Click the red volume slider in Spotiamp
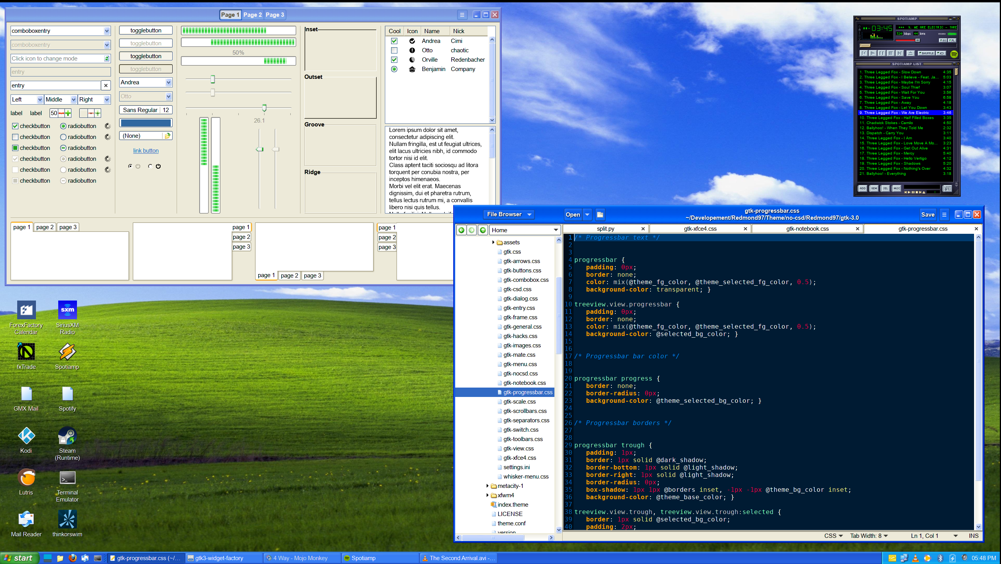Screen dimensions: 1001x564 pyautogui.click(x=908, y=40)
